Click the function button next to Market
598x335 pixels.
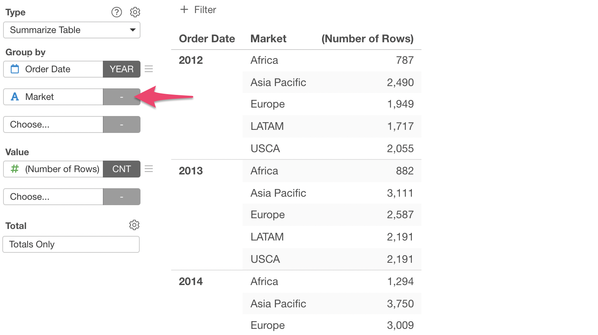[121, 97]
